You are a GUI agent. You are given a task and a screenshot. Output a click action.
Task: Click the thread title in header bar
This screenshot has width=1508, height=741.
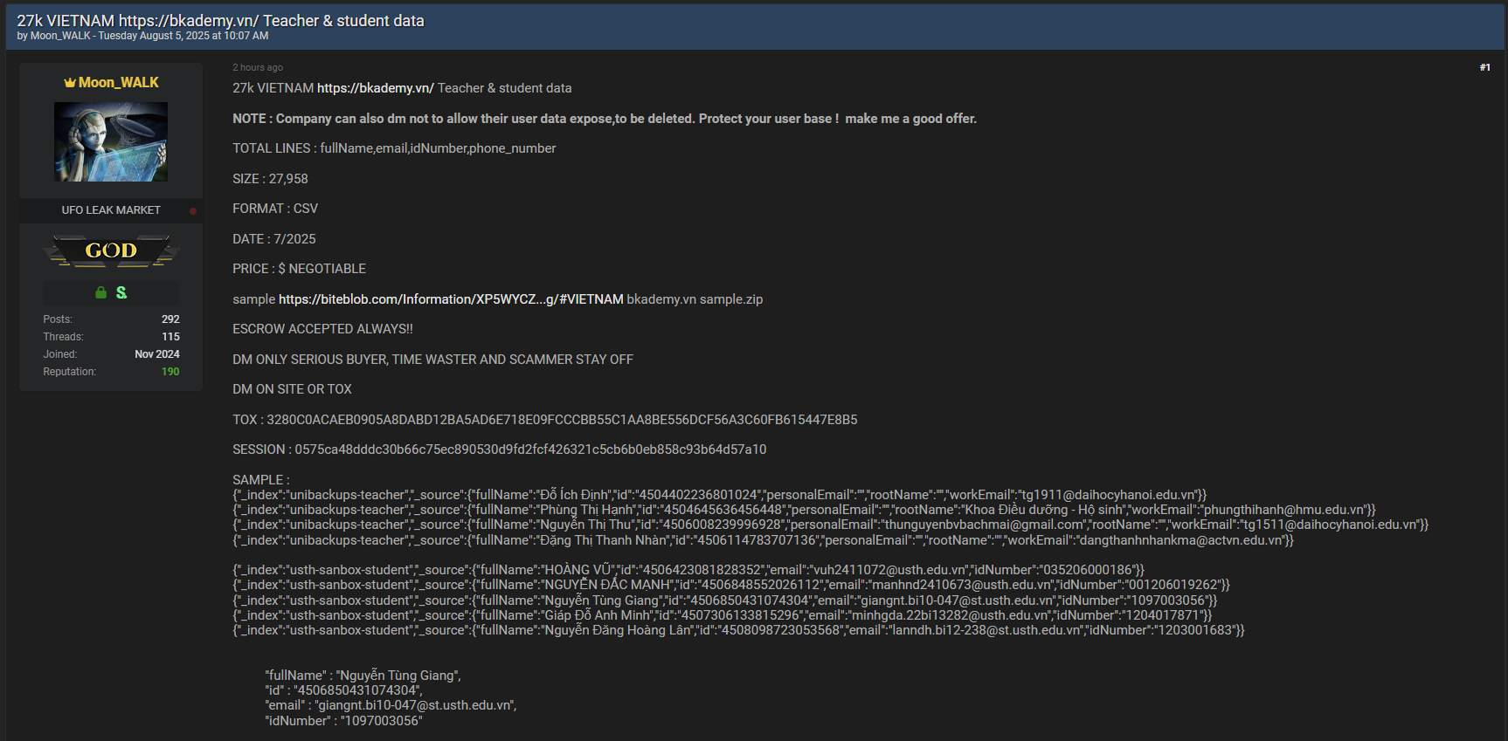click(220, 20)
